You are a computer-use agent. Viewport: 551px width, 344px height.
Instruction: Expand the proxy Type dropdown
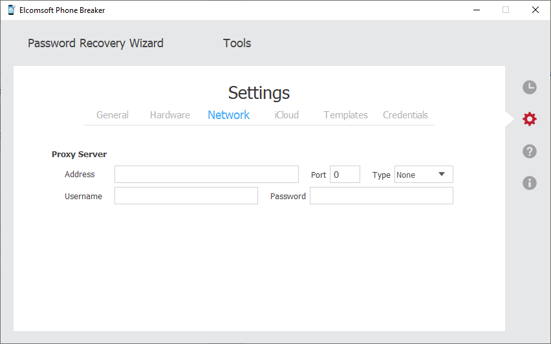click(x=423, y=175)
